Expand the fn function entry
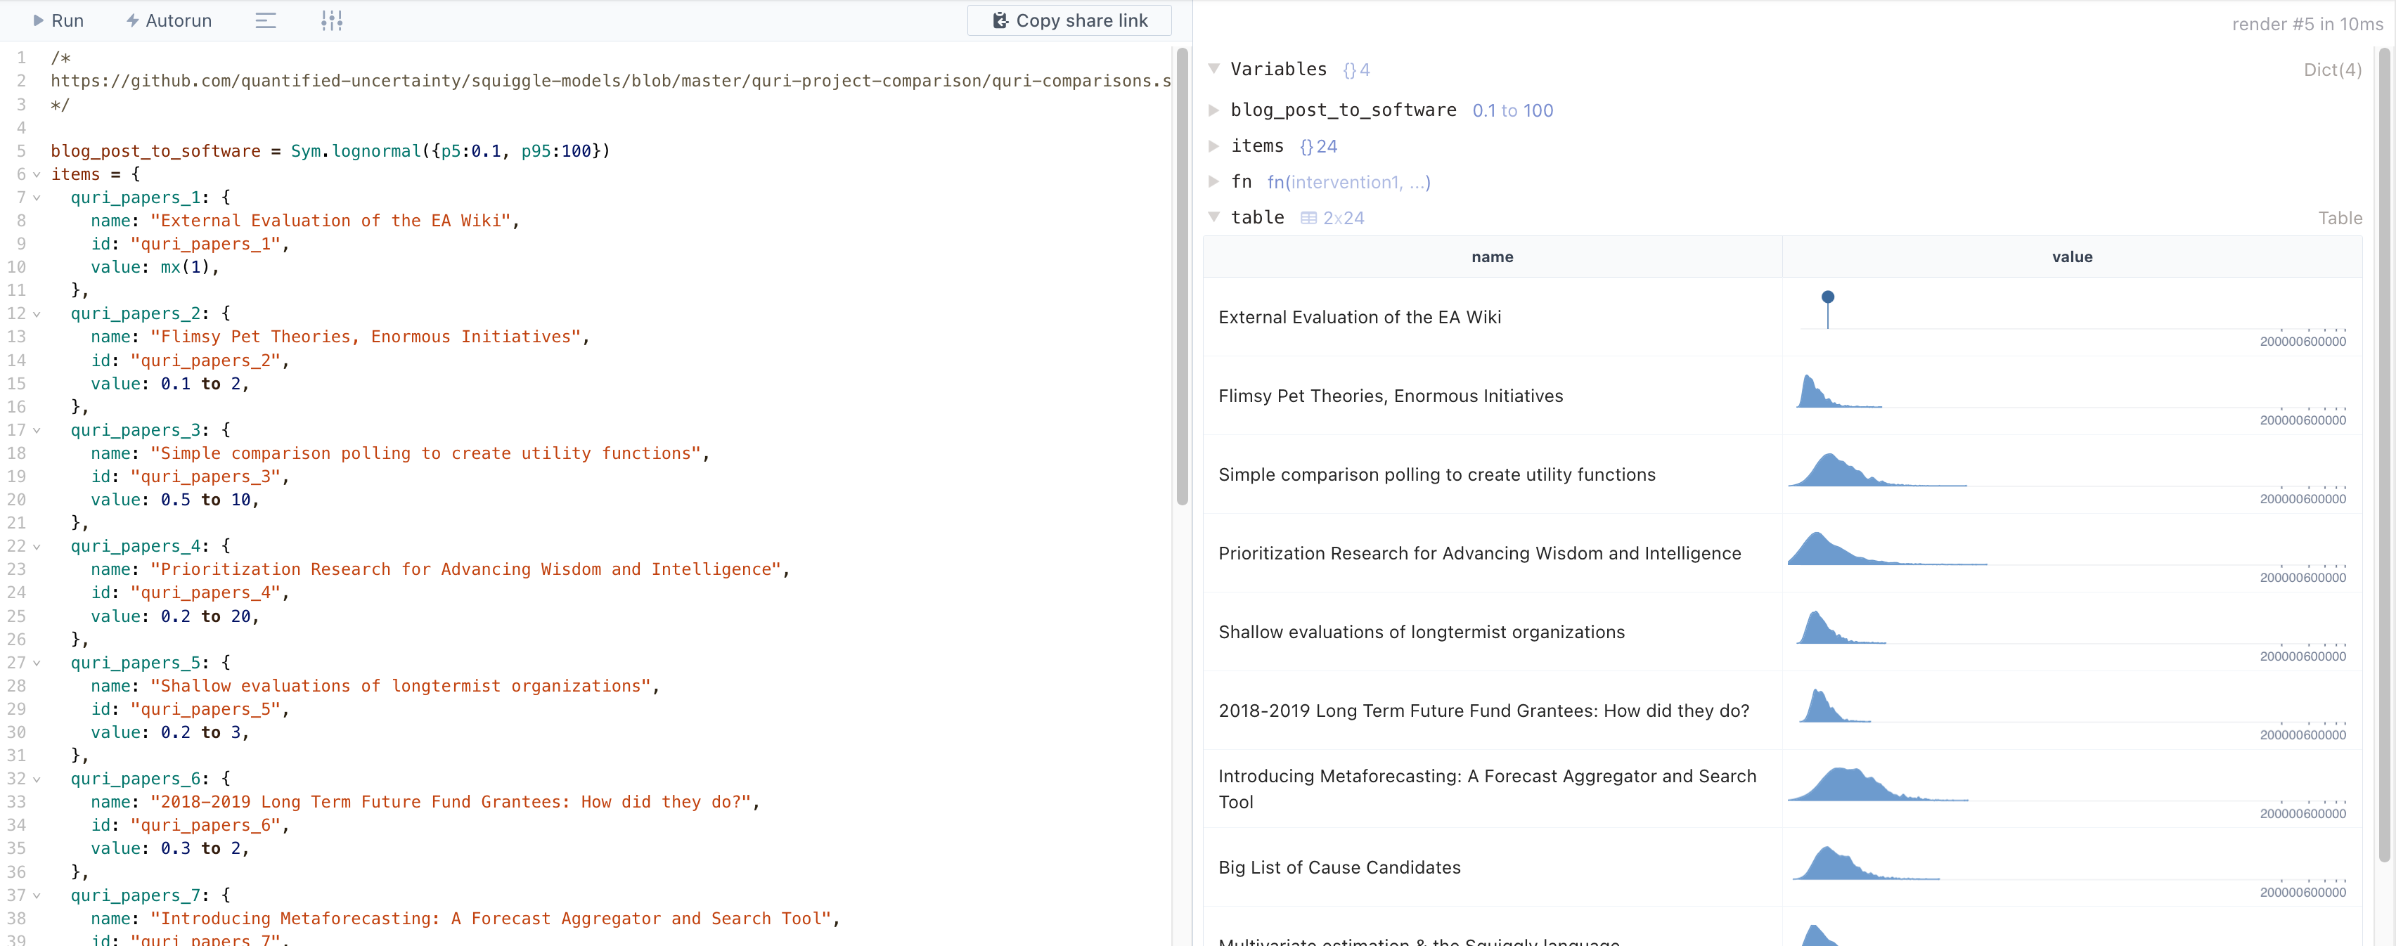The height and width of the screenshot is (946, 2396). pyautogui.click(x=1213, y=181)
